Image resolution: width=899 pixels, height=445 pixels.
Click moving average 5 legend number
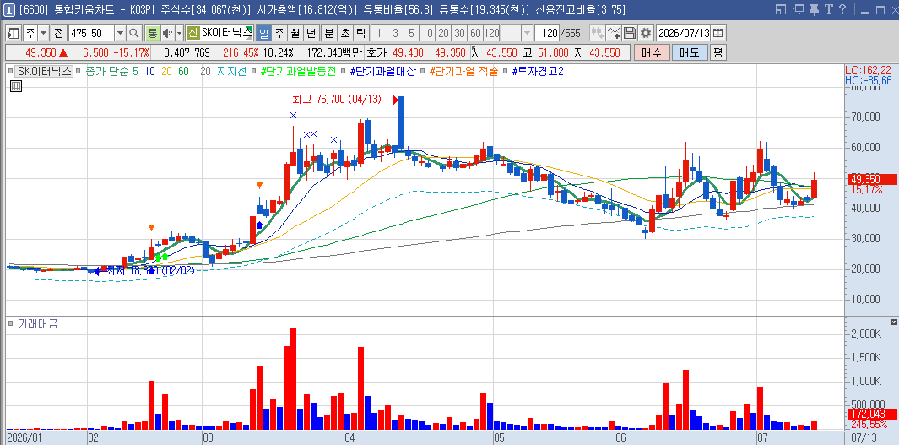click(137, 72)
